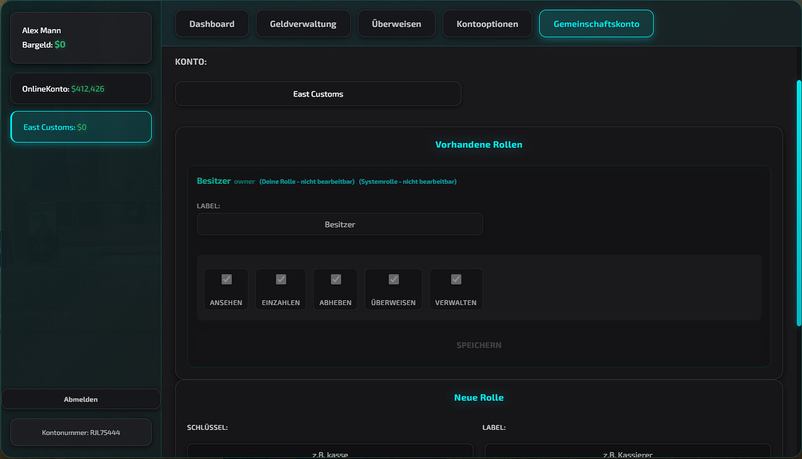Click the Schlüssel input with placeholder z.B. kasse
802x459 pixels.
point(330,451)
